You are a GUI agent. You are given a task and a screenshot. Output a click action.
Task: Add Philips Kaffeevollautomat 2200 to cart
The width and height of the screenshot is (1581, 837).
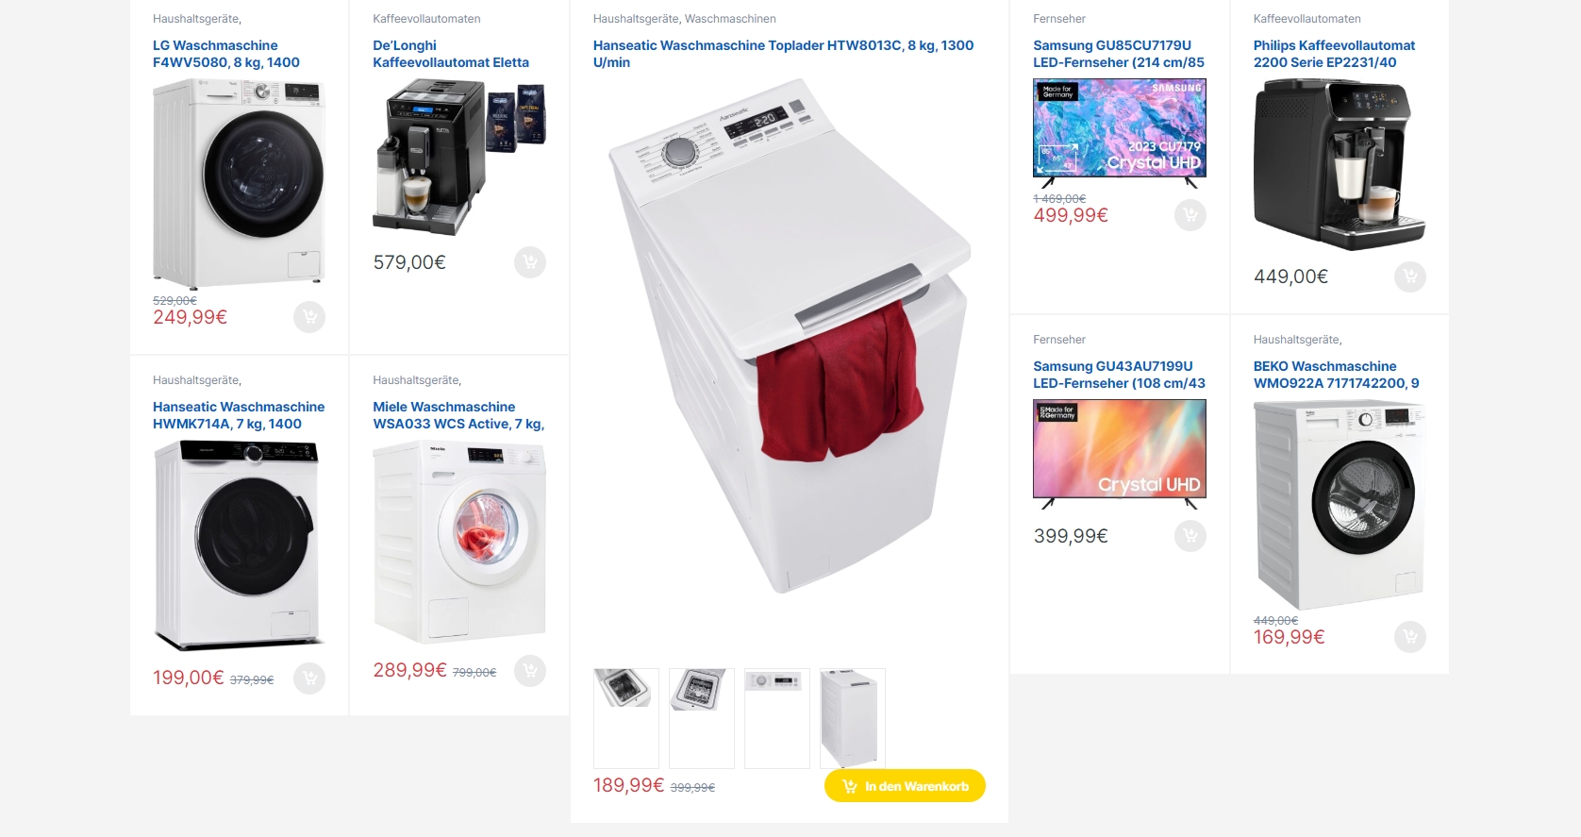1410,276
